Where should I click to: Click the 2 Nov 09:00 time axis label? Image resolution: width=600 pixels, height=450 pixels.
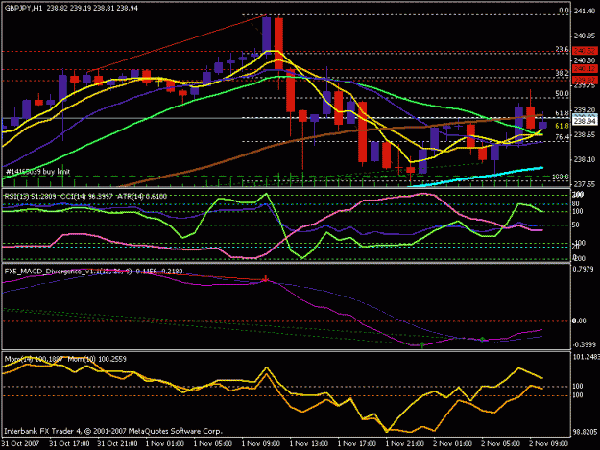tap(549, 444)
